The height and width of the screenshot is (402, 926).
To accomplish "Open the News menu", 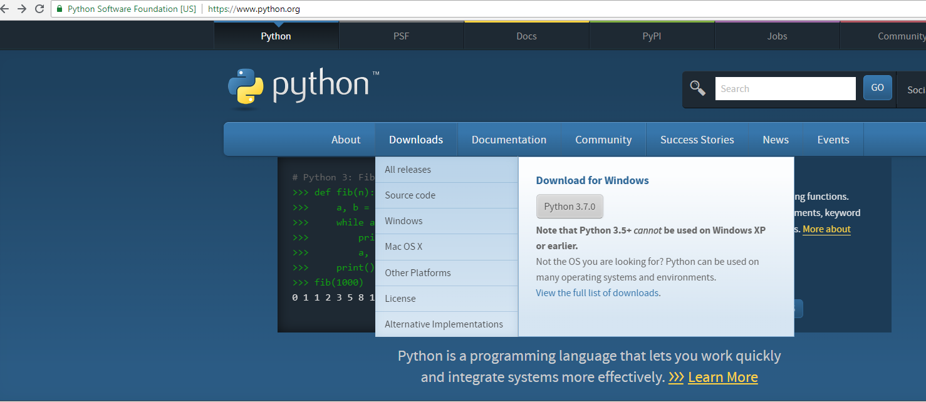I will point(776,140).
